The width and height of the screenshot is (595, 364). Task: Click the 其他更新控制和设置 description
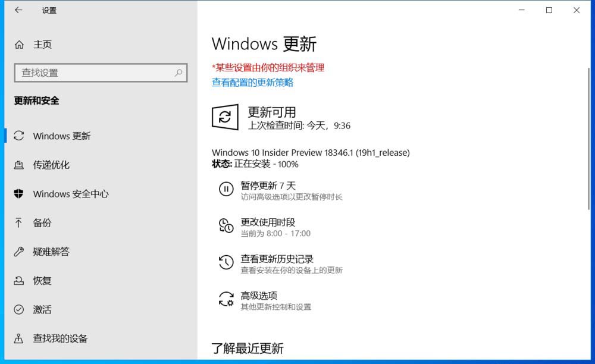click(276, 307)
